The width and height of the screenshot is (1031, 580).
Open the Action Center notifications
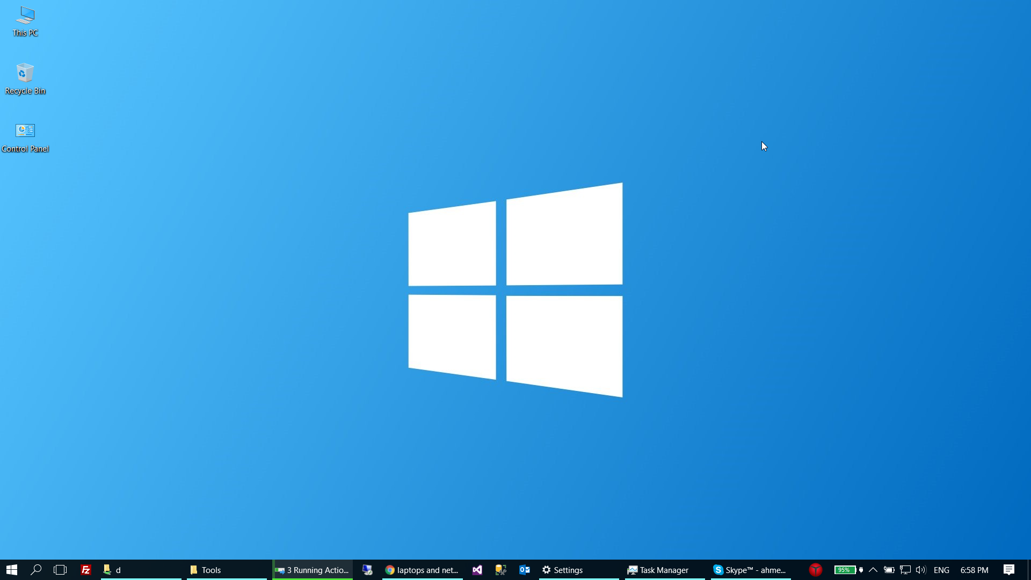point(1010,570)
